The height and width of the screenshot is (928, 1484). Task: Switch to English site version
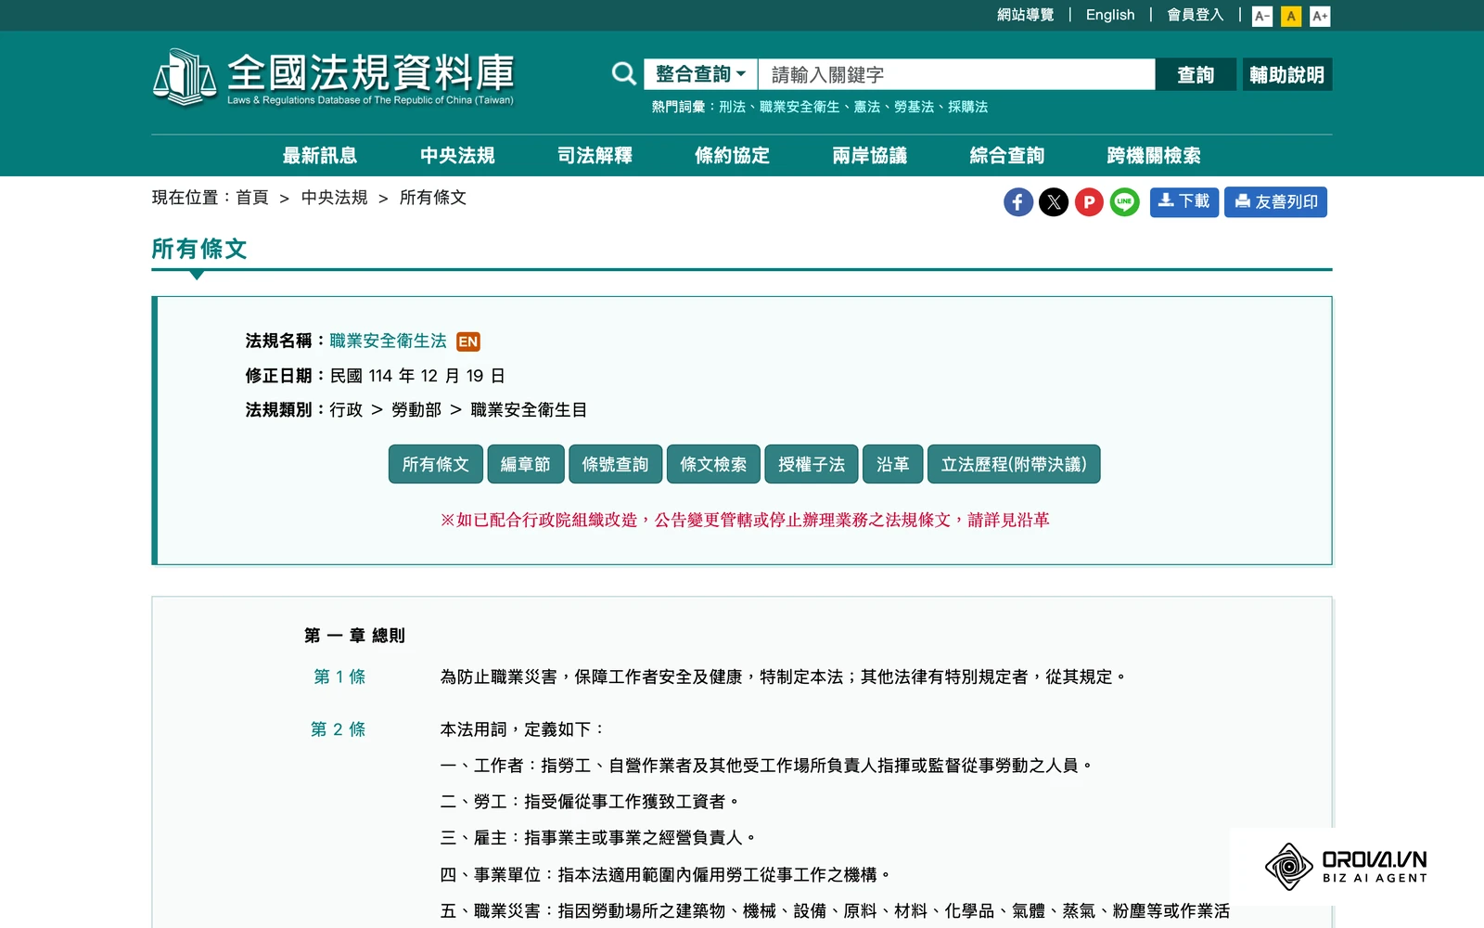tap(1110, 15)
